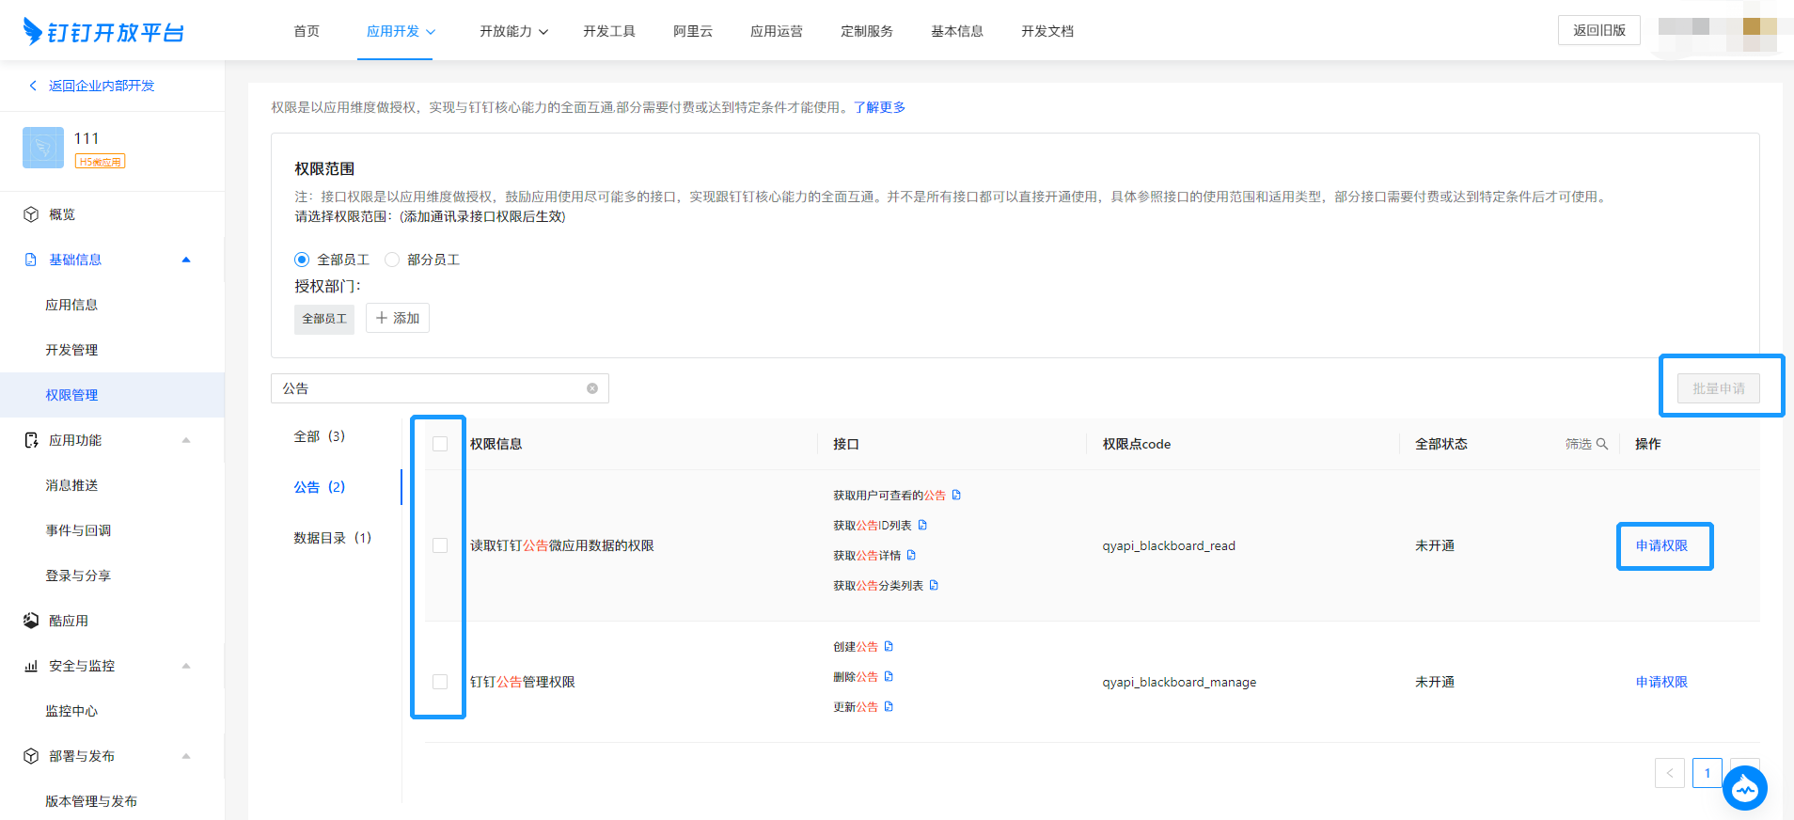Click the 概览 cube icon
1794x820 pixels.
click(x=31, y=214)
